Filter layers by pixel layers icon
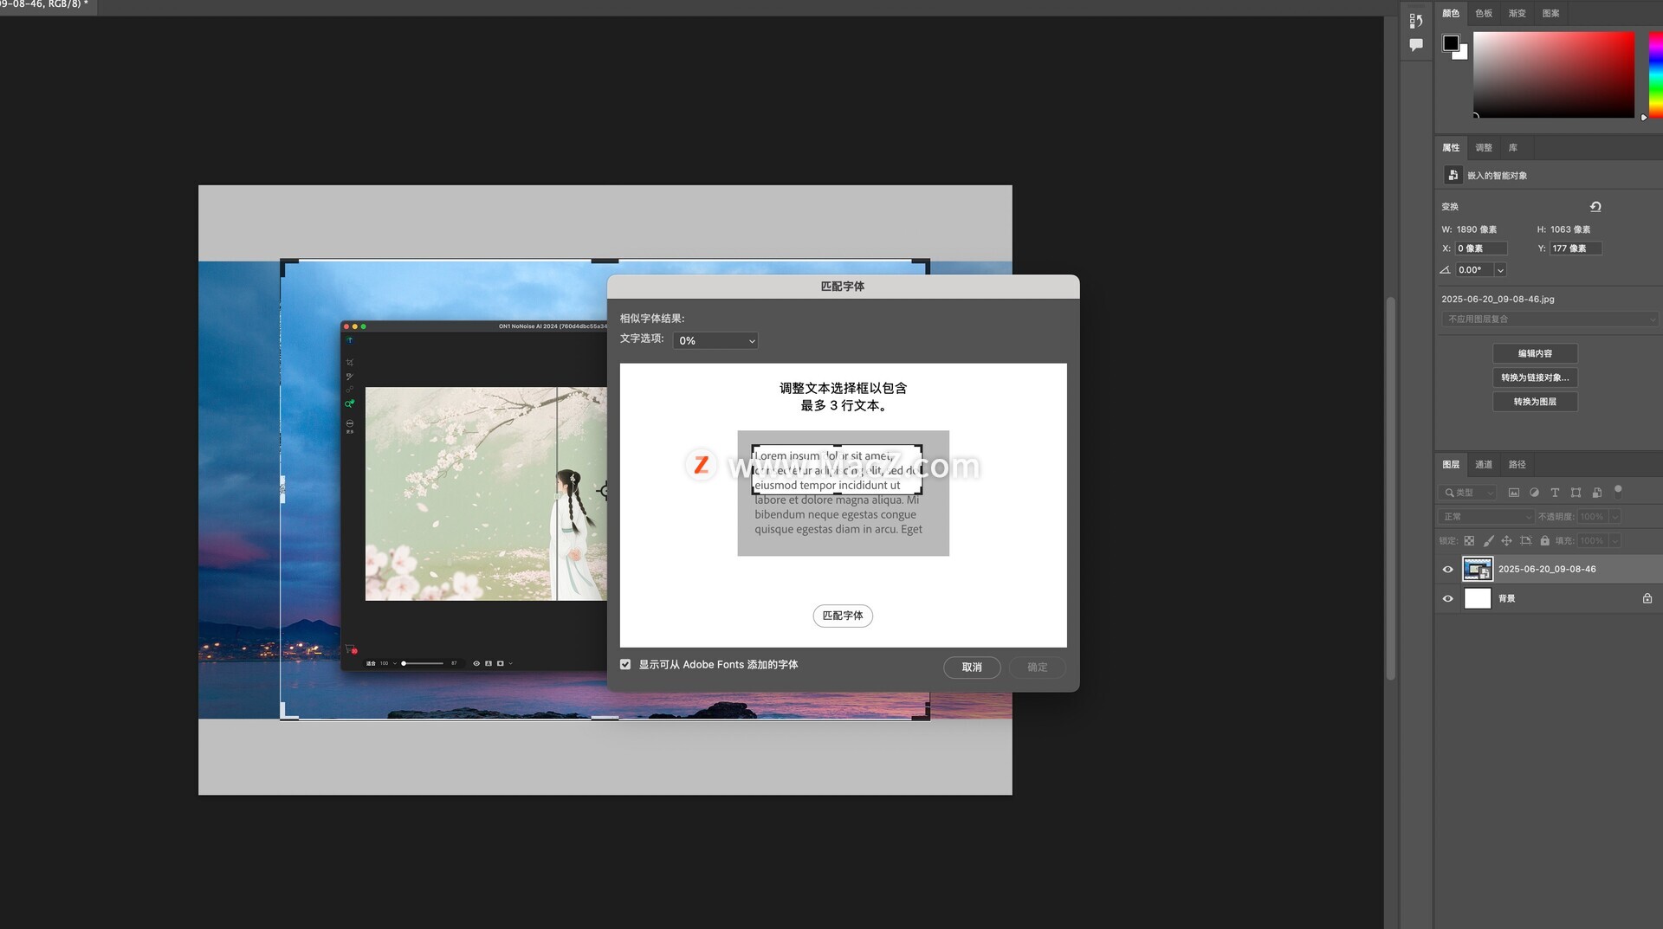Image resolution: width=1663 pixels, height=929 pixels. point(1514,493)
